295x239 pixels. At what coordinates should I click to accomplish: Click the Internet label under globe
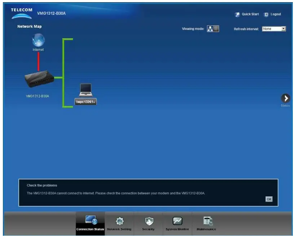click(x=38, y=50)
